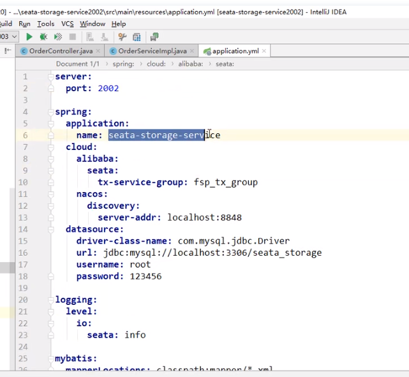Collapse the 'io:' block at line 22
The image size is (409, 377).
tap(51, 323)
